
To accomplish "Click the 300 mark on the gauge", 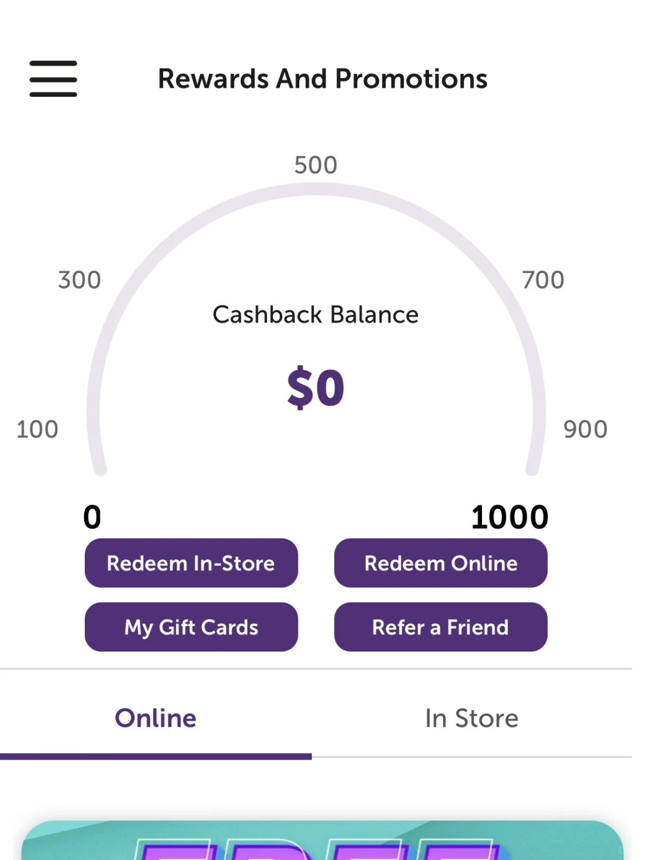I will 79,279.
